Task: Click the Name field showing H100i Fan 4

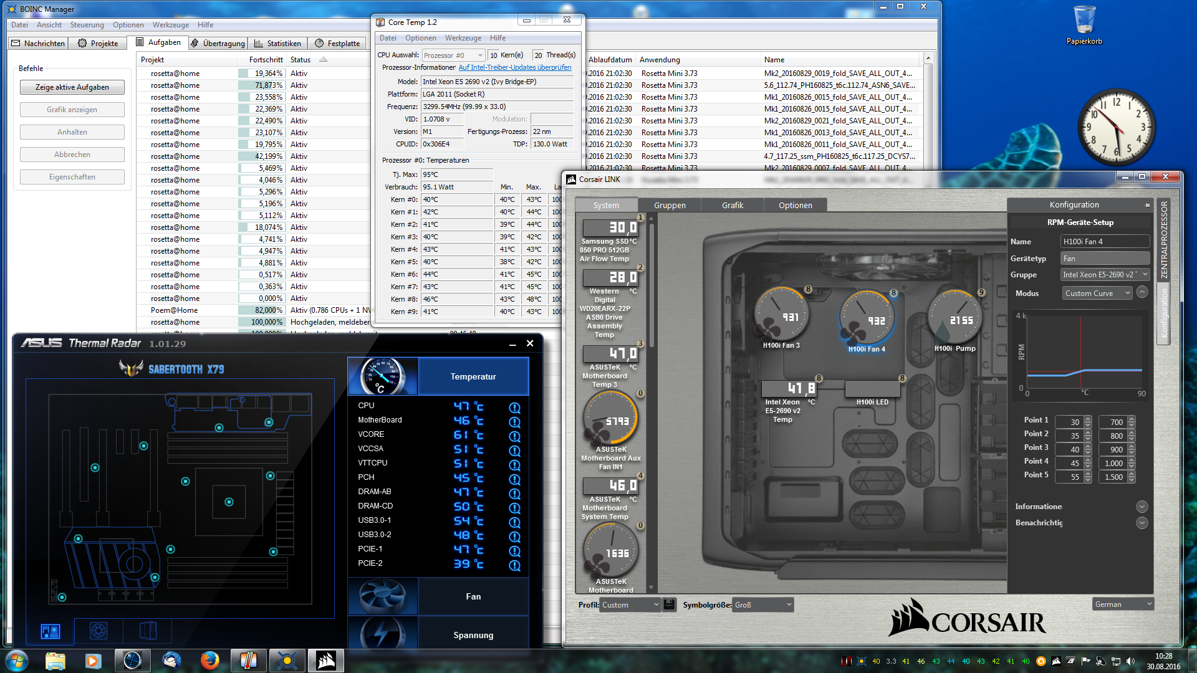Action: click(x=1105, y=242)
